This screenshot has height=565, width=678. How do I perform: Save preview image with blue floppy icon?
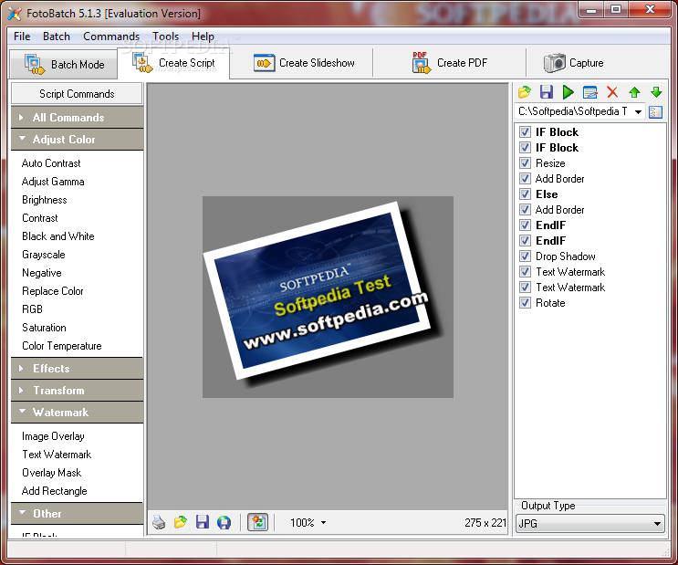pyautogui.click(x=203, y=522)
